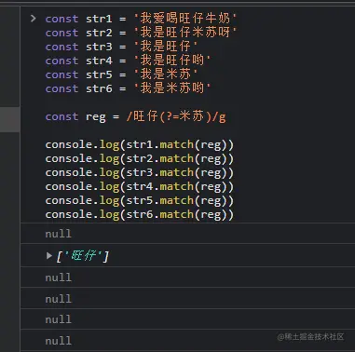
Task: Click the str3 string '我是旺仔'
Action: click(x=166, y=47)
